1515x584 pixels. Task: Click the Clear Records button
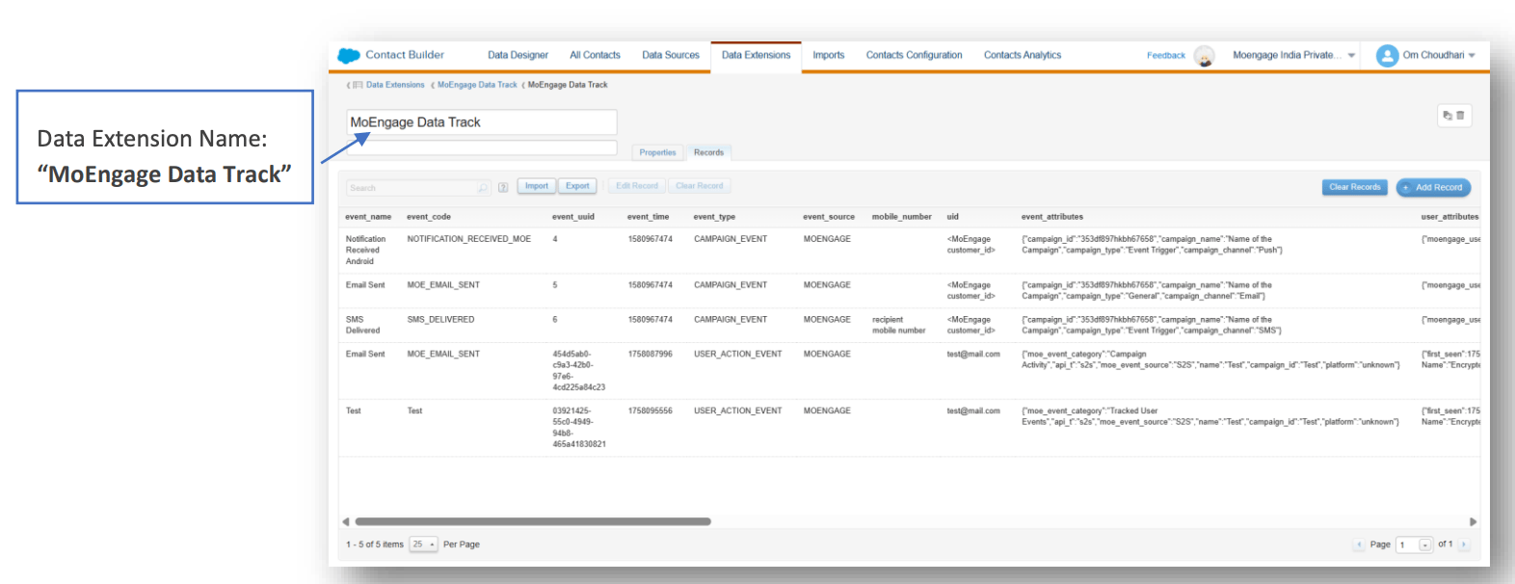pos(1355,187)
